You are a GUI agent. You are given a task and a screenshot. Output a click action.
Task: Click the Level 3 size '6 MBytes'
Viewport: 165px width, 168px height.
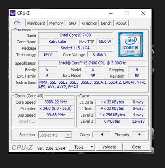point(112,121)
